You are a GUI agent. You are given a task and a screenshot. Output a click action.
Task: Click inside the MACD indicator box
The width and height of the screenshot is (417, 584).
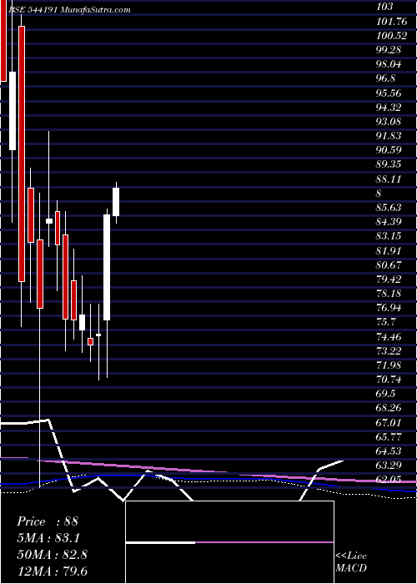pos(229,542)
